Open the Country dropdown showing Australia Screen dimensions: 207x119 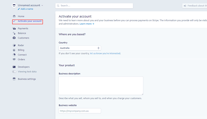tap(80, 48)
